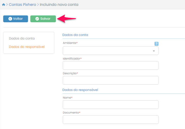The width and height of the screenshot is (185, 129).
Task: Save the account with the Salvar button
Action: pyautogui.click(x=43, y=19)
